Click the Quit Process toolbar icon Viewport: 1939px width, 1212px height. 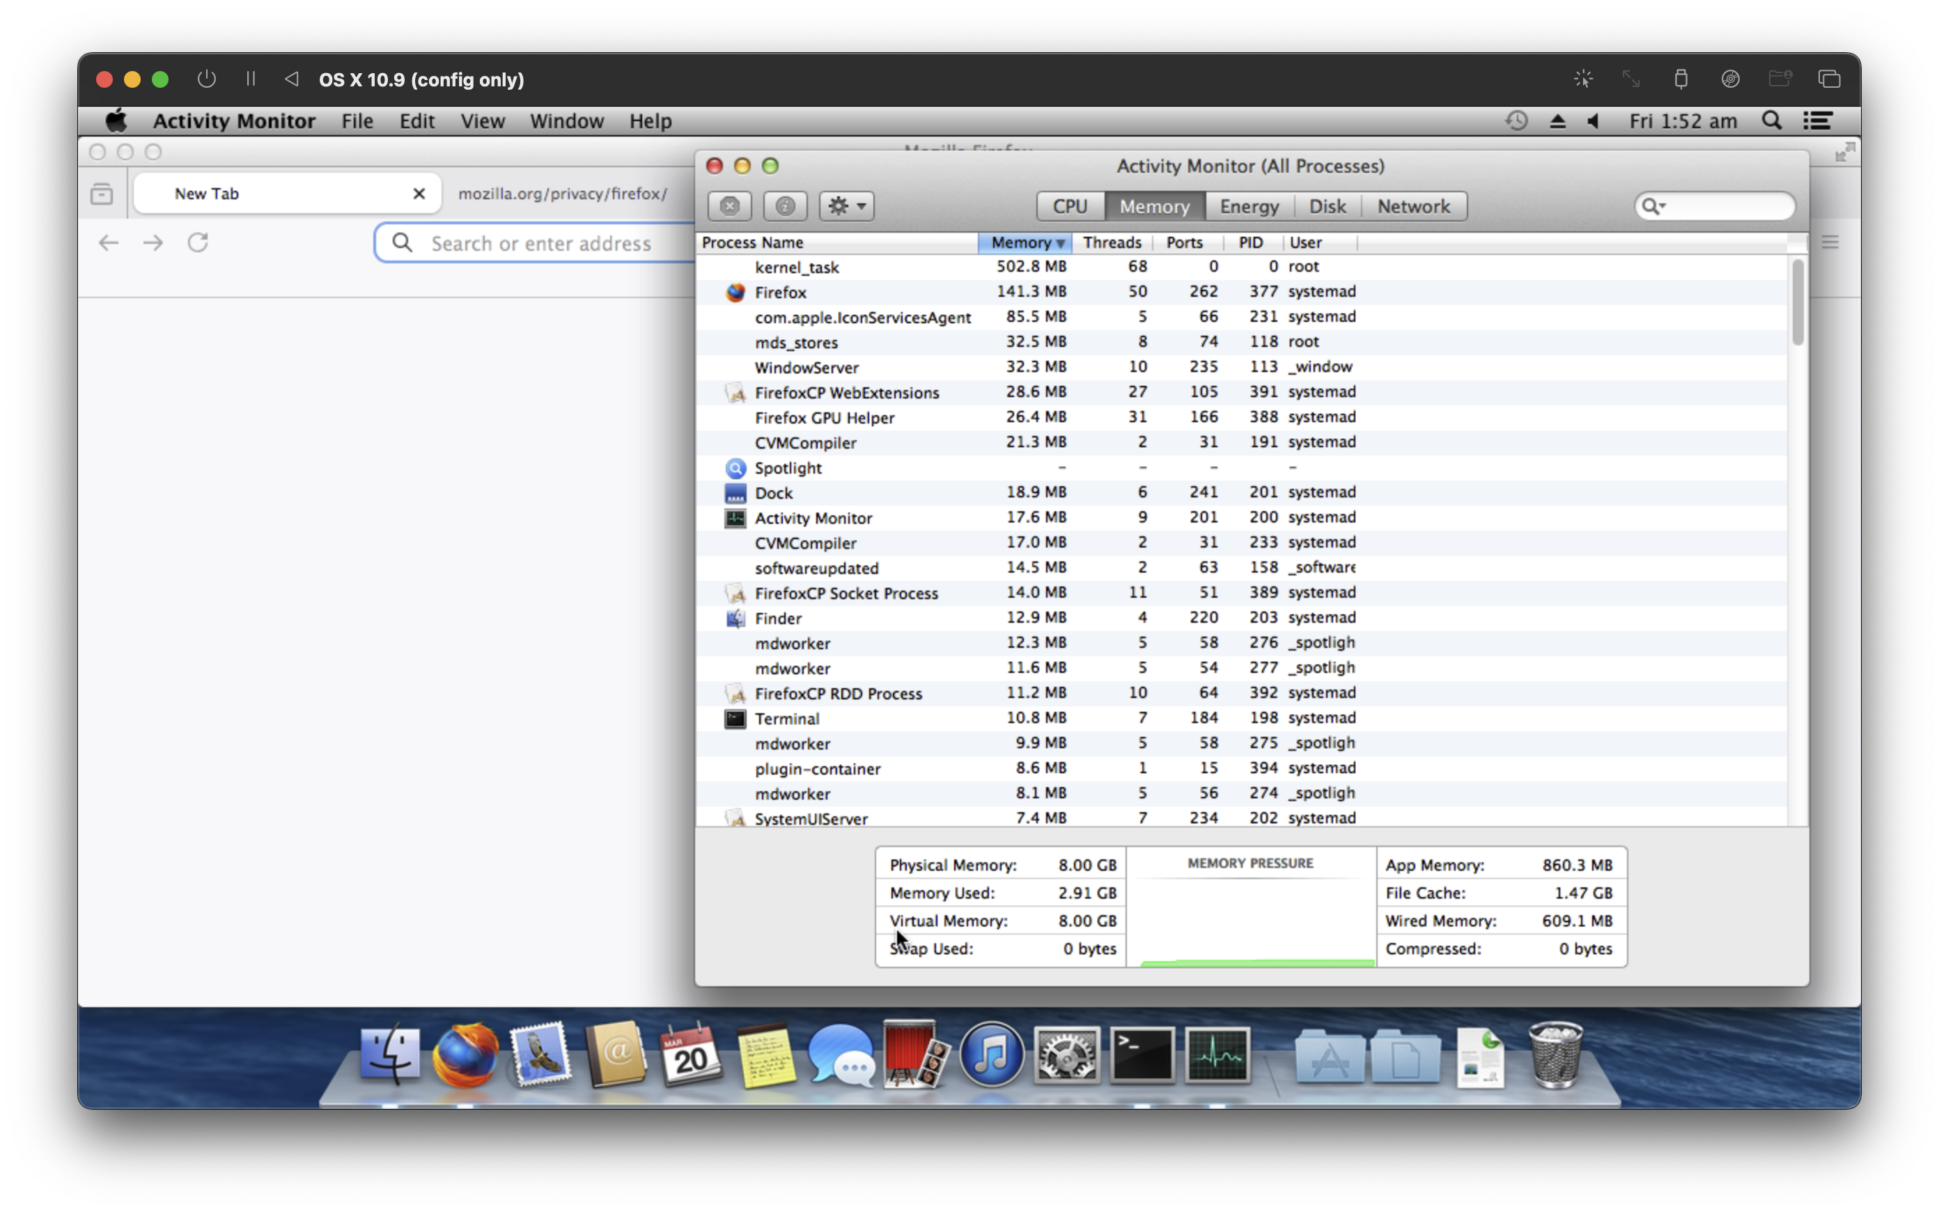tap(729, 206)
